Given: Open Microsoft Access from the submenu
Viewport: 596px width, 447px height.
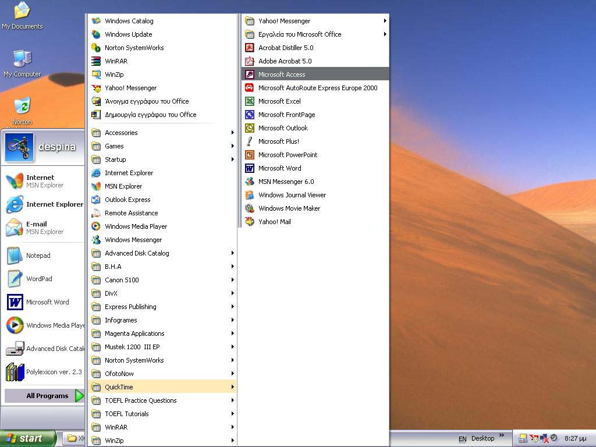Looking at the screenshot, I should [x=315, y=74].
